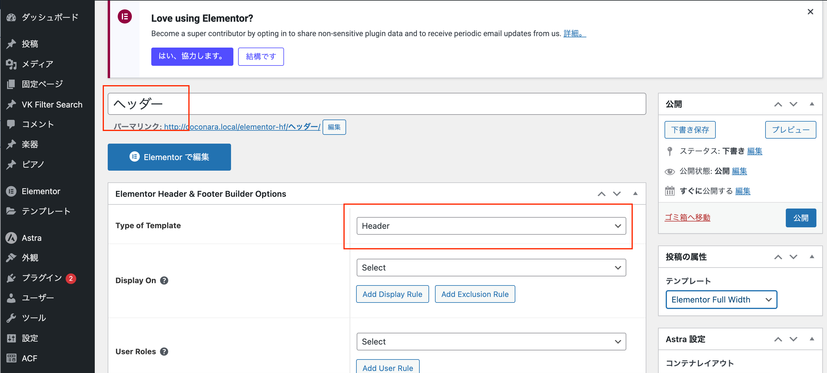Click the plugins icon with update badge

[11, 278]
